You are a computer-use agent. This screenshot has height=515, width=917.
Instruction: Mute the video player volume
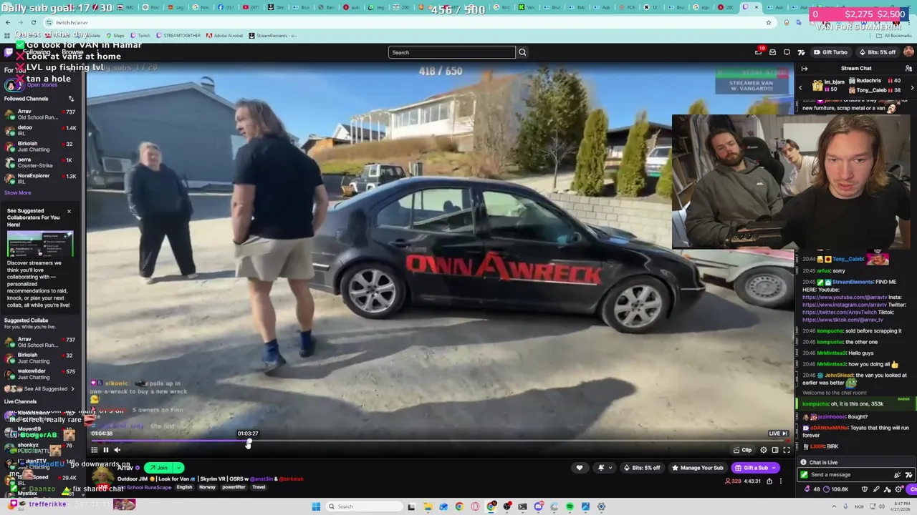117,450
